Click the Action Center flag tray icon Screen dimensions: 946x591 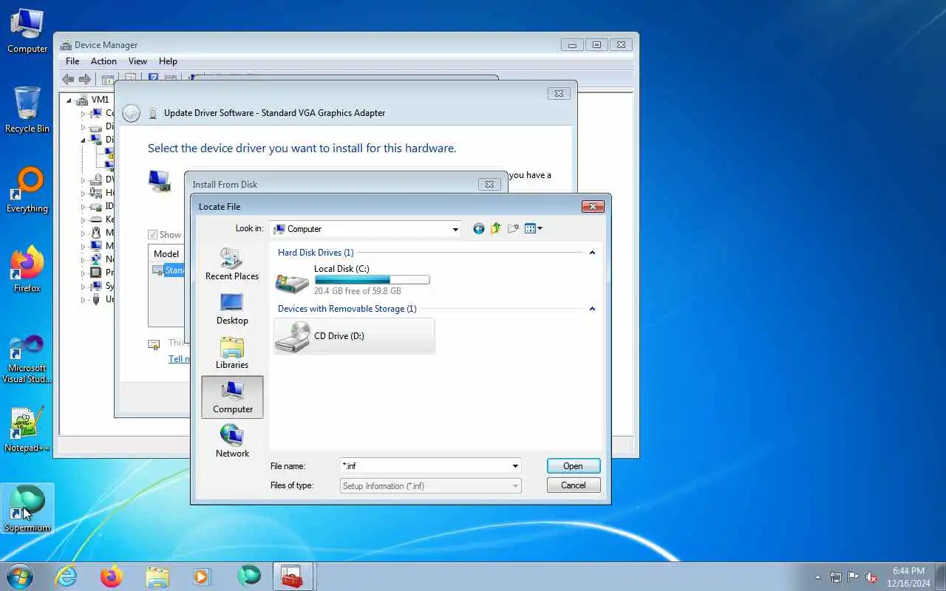[854, 577]
